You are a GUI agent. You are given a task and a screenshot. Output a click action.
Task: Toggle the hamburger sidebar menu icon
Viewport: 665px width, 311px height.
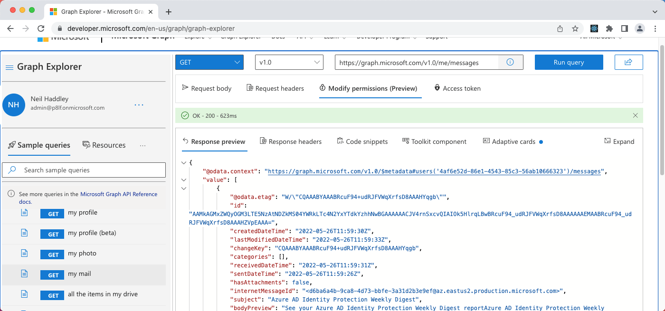[x=9, y=67]
